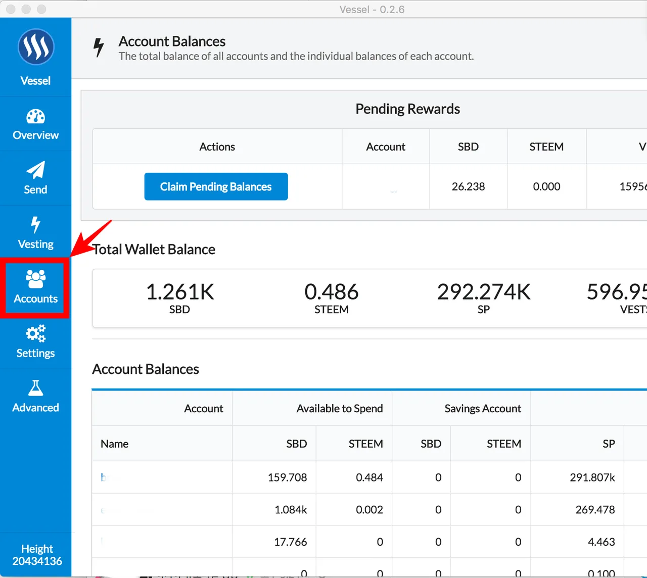The height and width of the screenshot is (578, 647).
Task: Click the macOS window close button
Action: [x=11, y=9]
